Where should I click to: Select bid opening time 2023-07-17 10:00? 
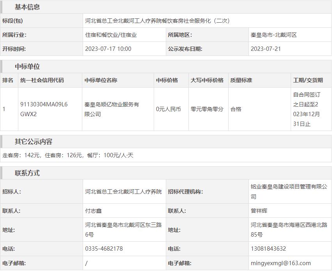pyautogui.click(x=108, y=49)
